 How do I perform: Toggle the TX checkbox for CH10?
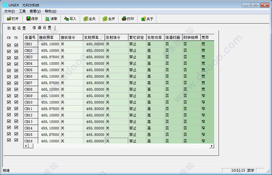point(16,102)
